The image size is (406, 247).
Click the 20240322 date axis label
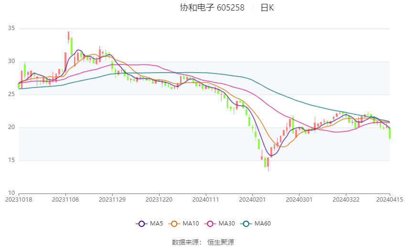[346, 200]
